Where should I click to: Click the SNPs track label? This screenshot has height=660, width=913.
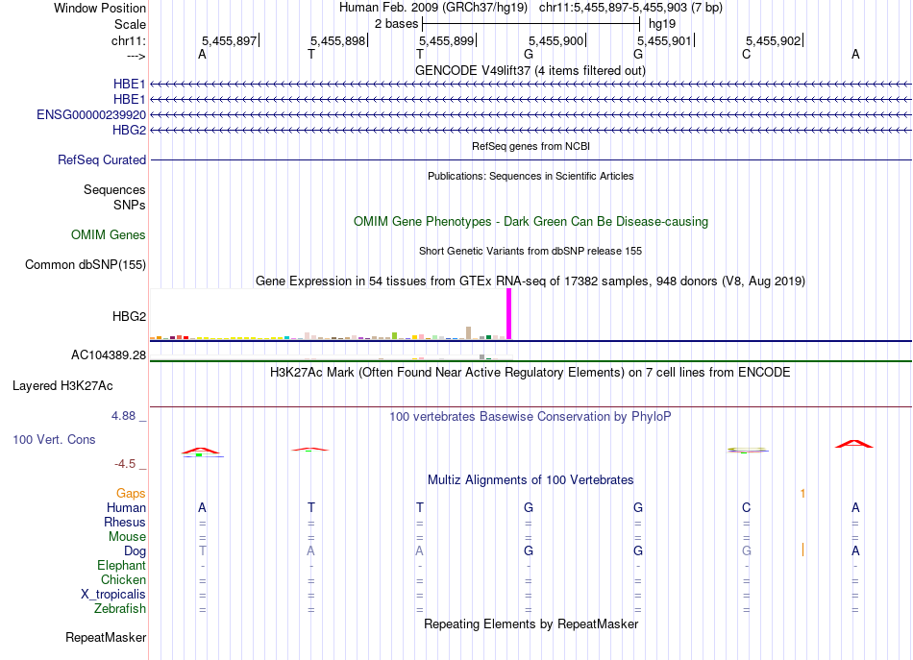point(130,205)
